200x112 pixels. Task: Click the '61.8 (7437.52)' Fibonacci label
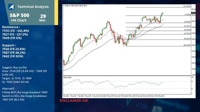[x=187, y=34]
